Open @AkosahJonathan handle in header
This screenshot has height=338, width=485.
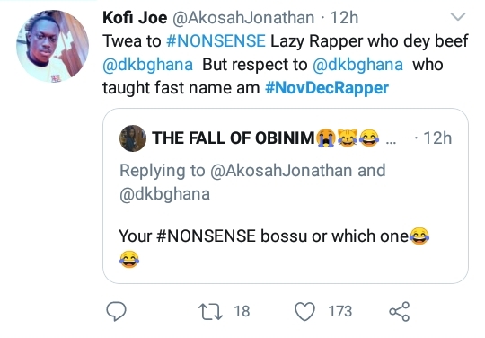pyautogui.click(x=243, y=18)
